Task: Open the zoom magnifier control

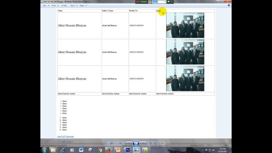Action: [112, 143]
